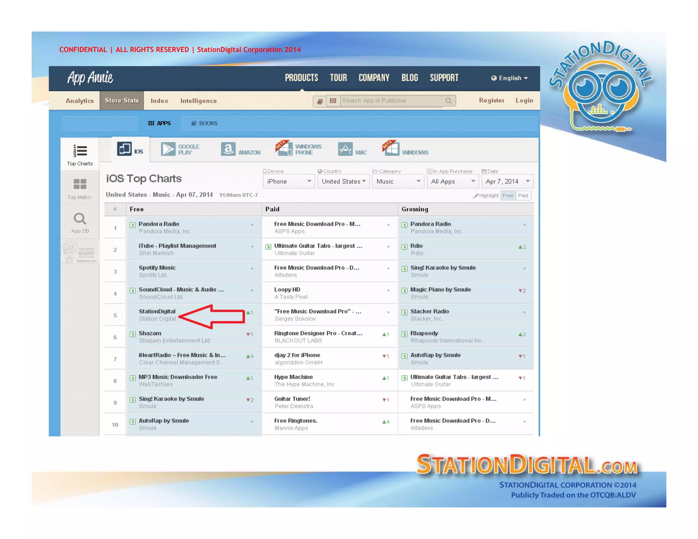Open the Category dropdown showing Music

click(x=398, y=182)
